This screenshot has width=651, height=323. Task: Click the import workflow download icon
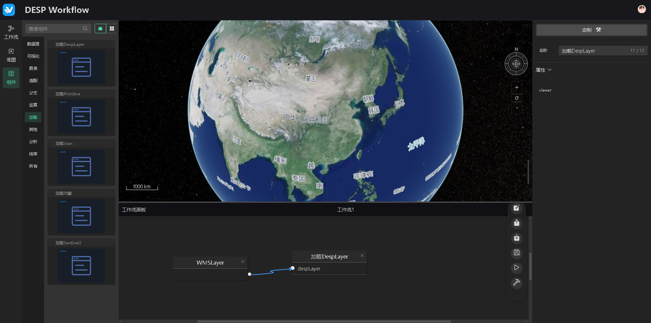click(516, 238)
